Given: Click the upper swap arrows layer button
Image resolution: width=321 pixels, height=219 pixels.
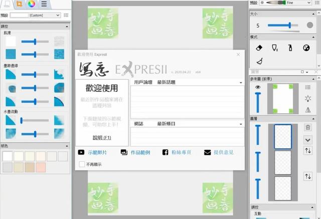Looking at the screenshot, I should pyautogui.click(x=308, y=151).
